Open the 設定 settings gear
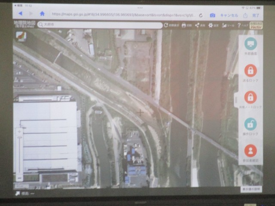Image resolution: width=275 pixels, height=206 pixels. tap(213, 26)
